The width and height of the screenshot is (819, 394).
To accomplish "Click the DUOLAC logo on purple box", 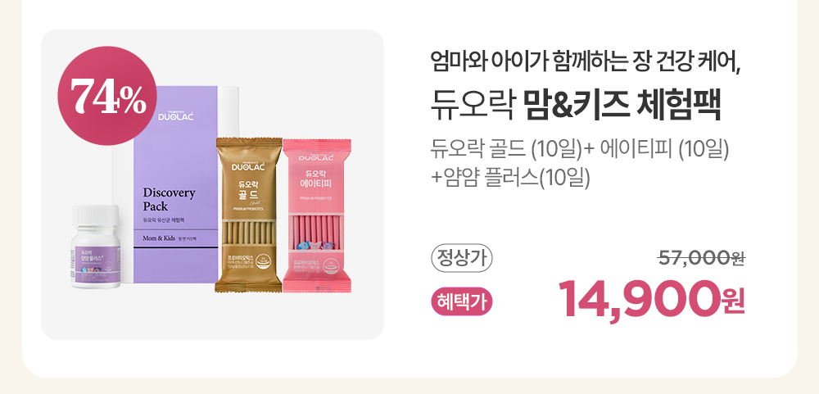I will 175,115.
